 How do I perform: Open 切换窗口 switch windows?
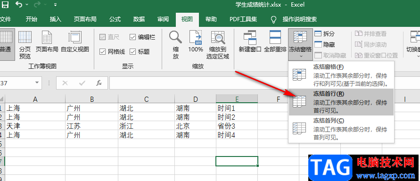click(413, 45)
